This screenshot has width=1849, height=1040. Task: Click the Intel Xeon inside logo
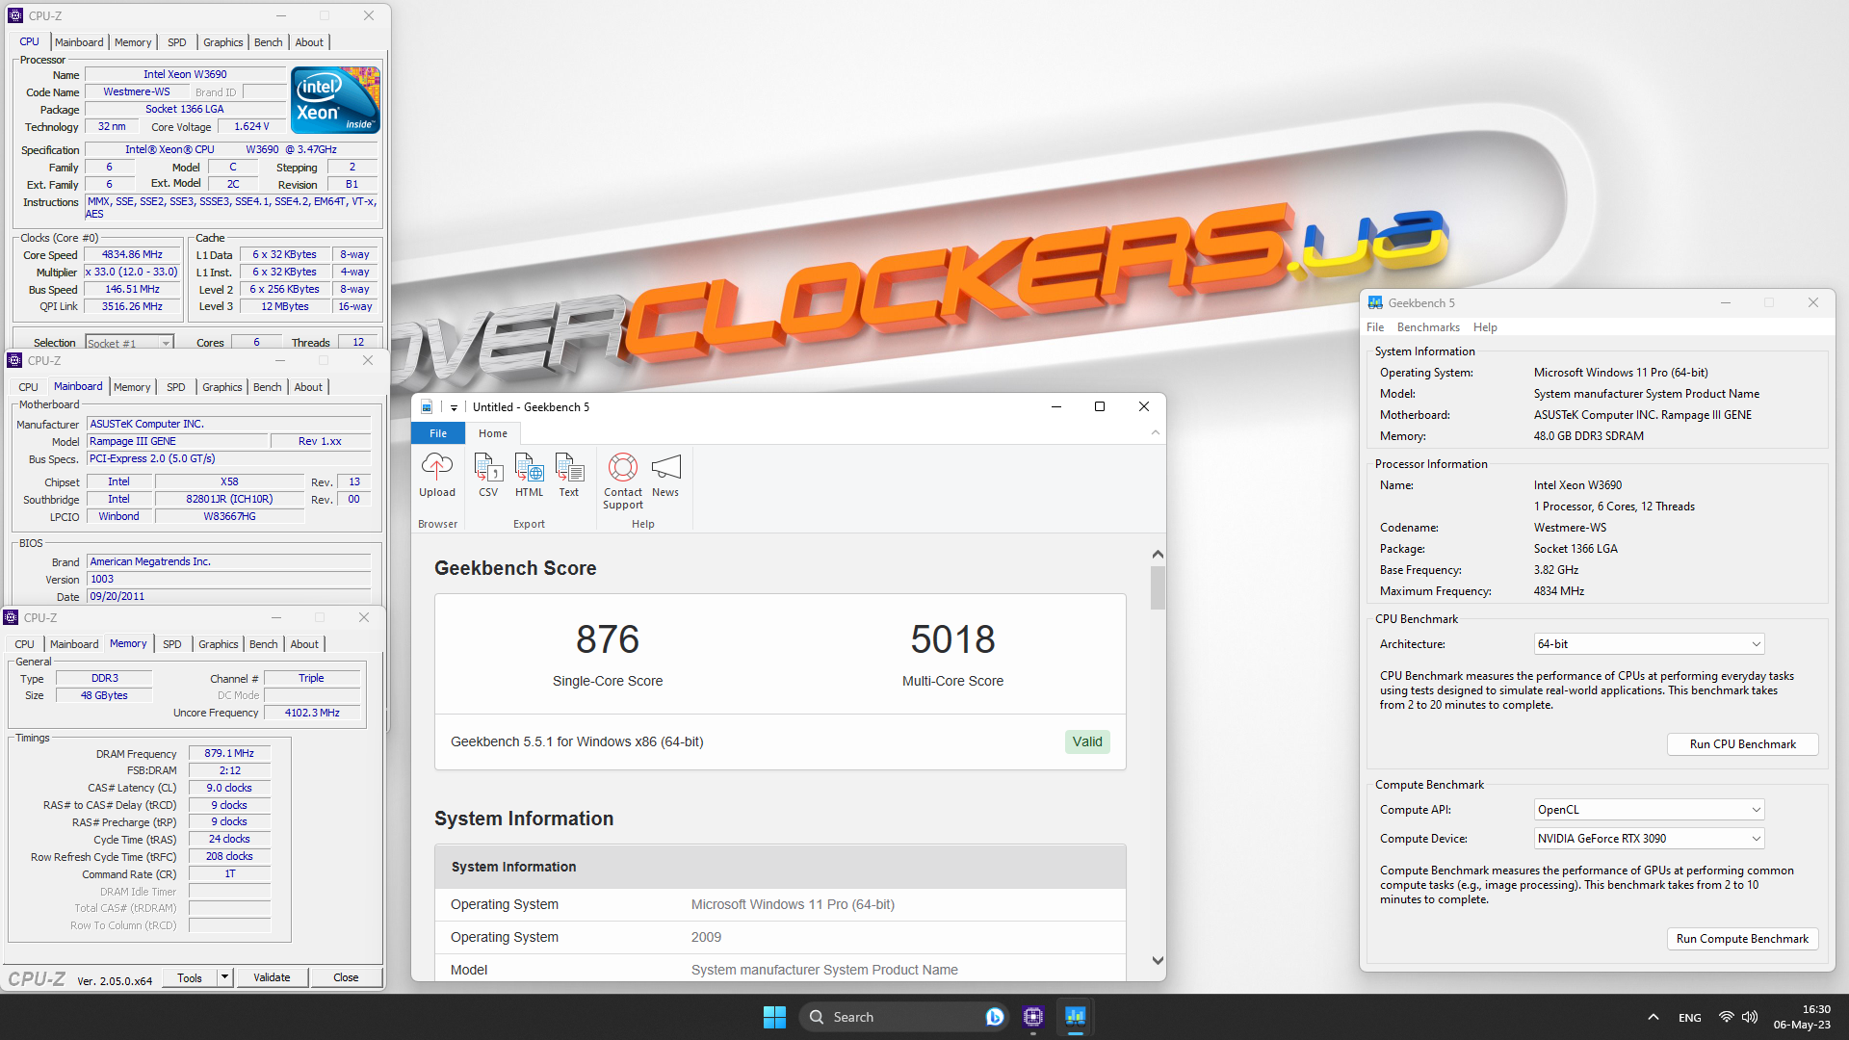(x=335, y=100)
